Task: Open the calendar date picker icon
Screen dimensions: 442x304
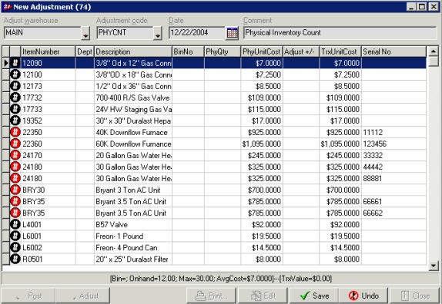Action: (233, 33)
